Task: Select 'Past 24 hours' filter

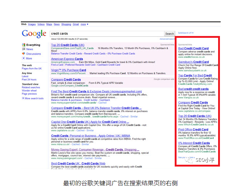Action: click(x=29, y=80)
